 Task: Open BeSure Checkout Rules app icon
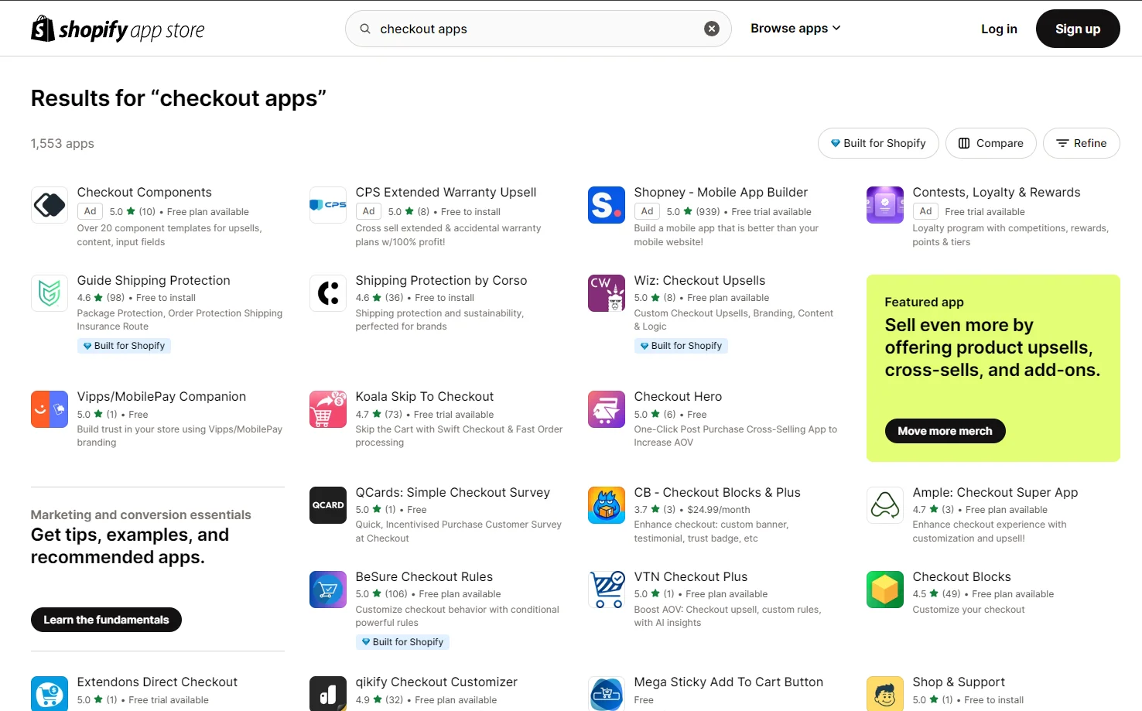328,590
